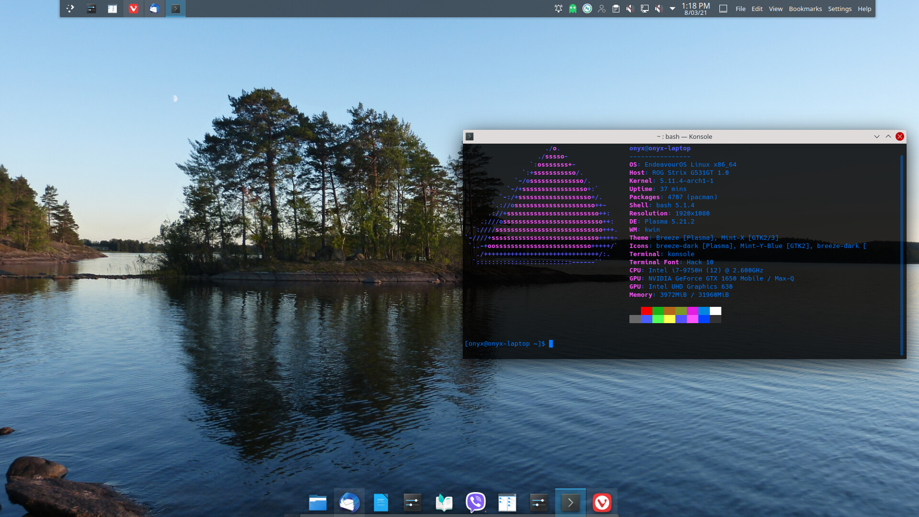
Task: Click the 'Shell: bash 5.1.4' line
Action: coord(662,205)
